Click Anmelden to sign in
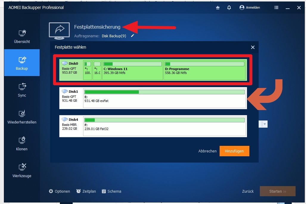Viewport: 306px width, 204px height. coord(250,7)
